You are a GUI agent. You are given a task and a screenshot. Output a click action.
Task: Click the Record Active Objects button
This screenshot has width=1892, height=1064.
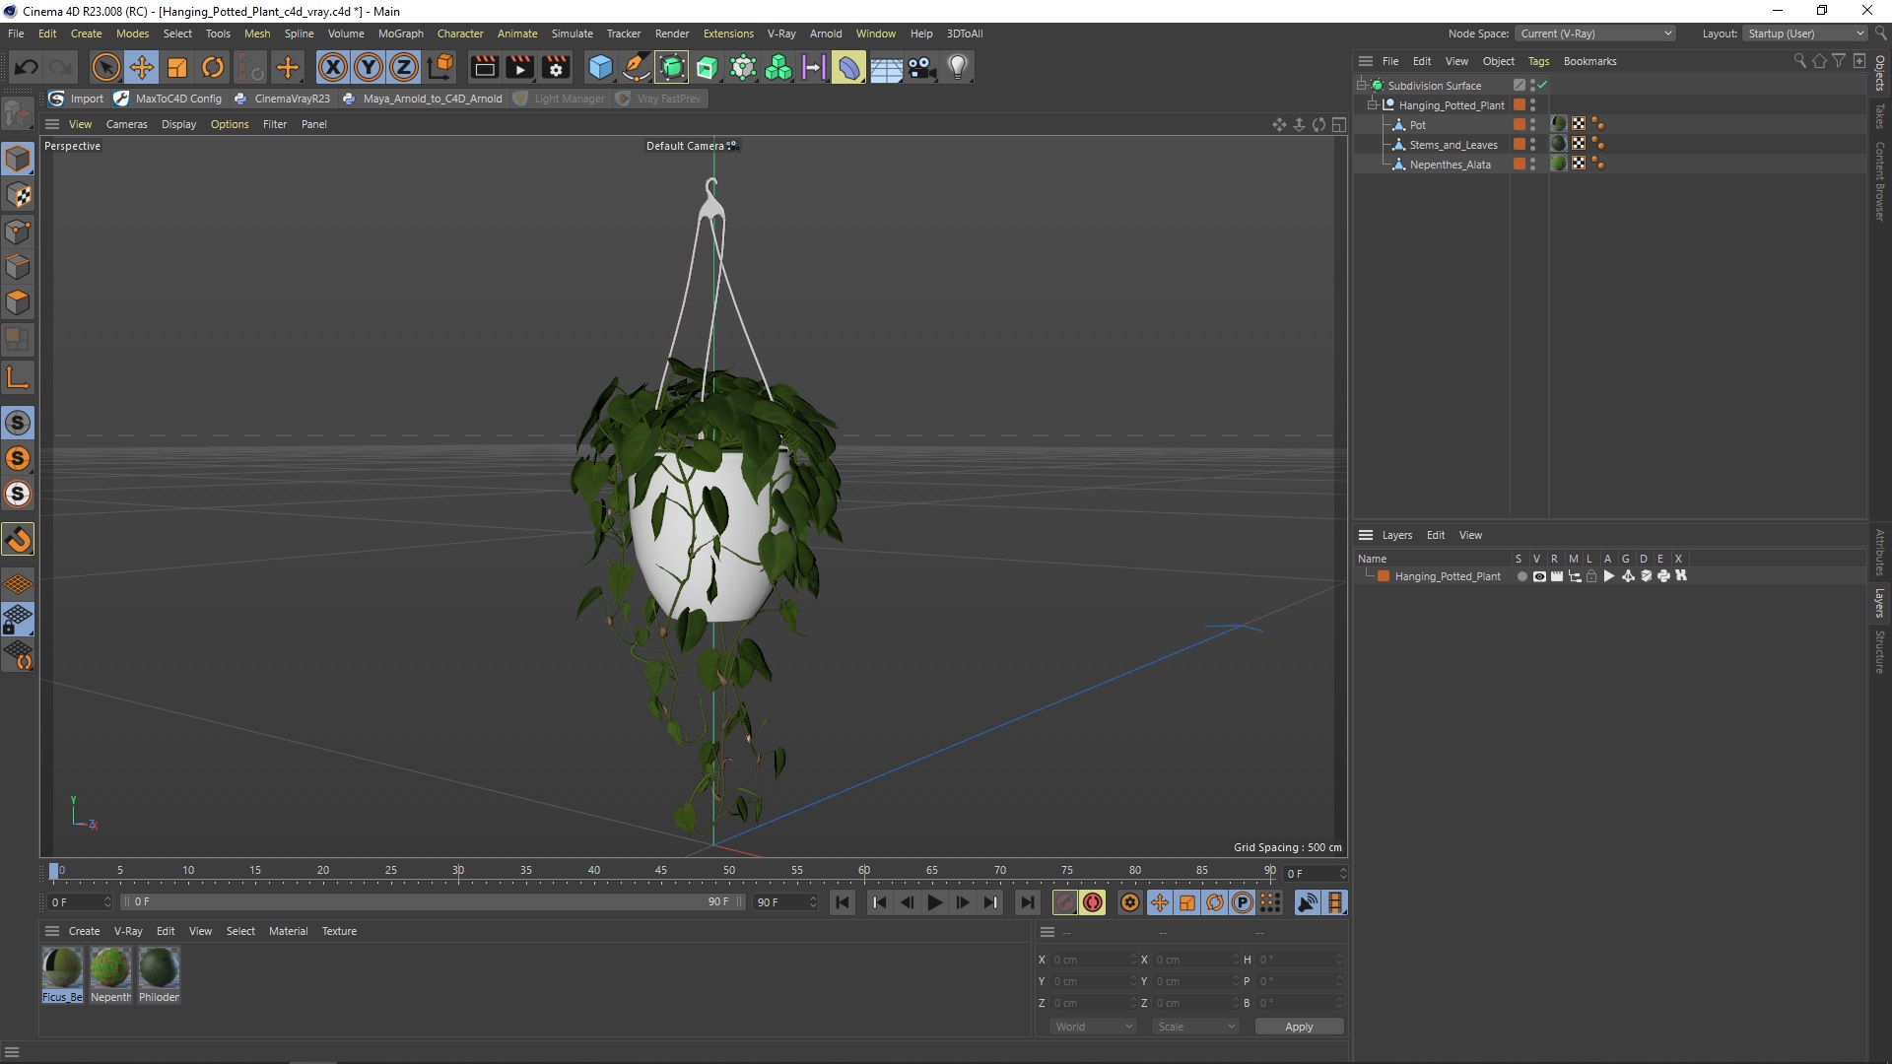(1065, 902)
